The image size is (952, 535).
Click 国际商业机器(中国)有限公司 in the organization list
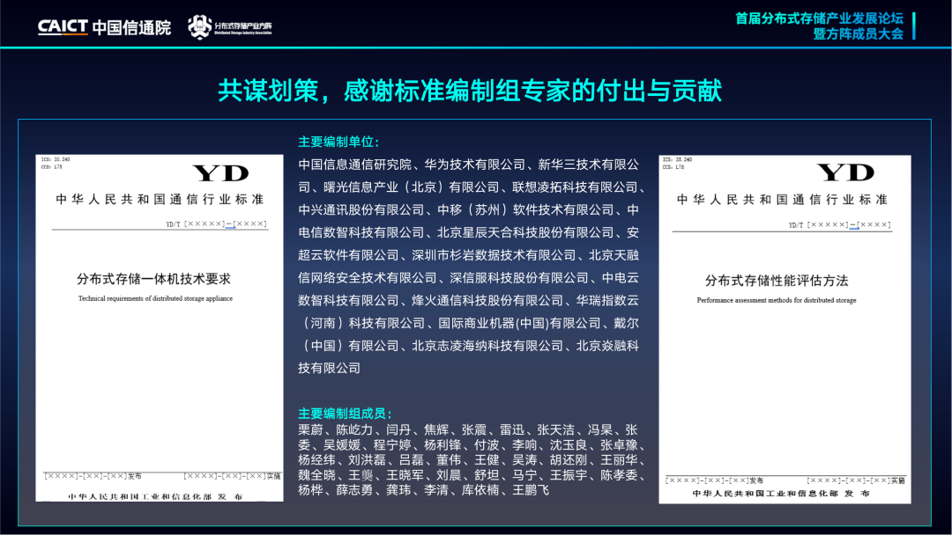coord(519,323)
